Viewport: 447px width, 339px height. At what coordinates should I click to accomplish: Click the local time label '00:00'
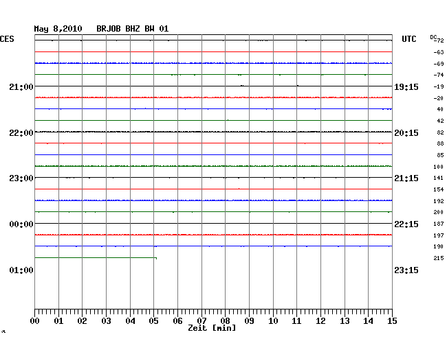tap(21, 224)
